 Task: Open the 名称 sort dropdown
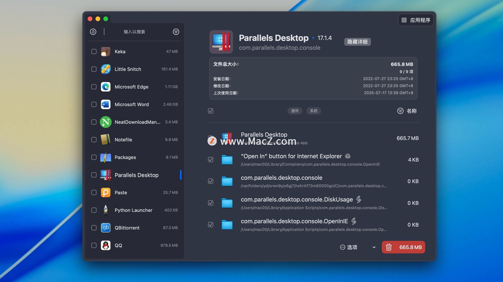tap(407, 111)
